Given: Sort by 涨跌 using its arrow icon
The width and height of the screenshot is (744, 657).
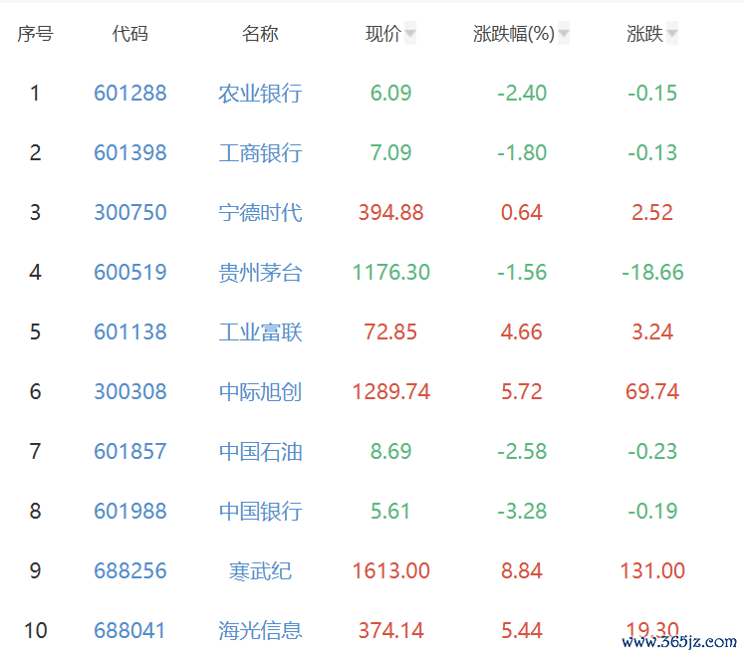Looking at the screenshot, I should tap(672, 33).
